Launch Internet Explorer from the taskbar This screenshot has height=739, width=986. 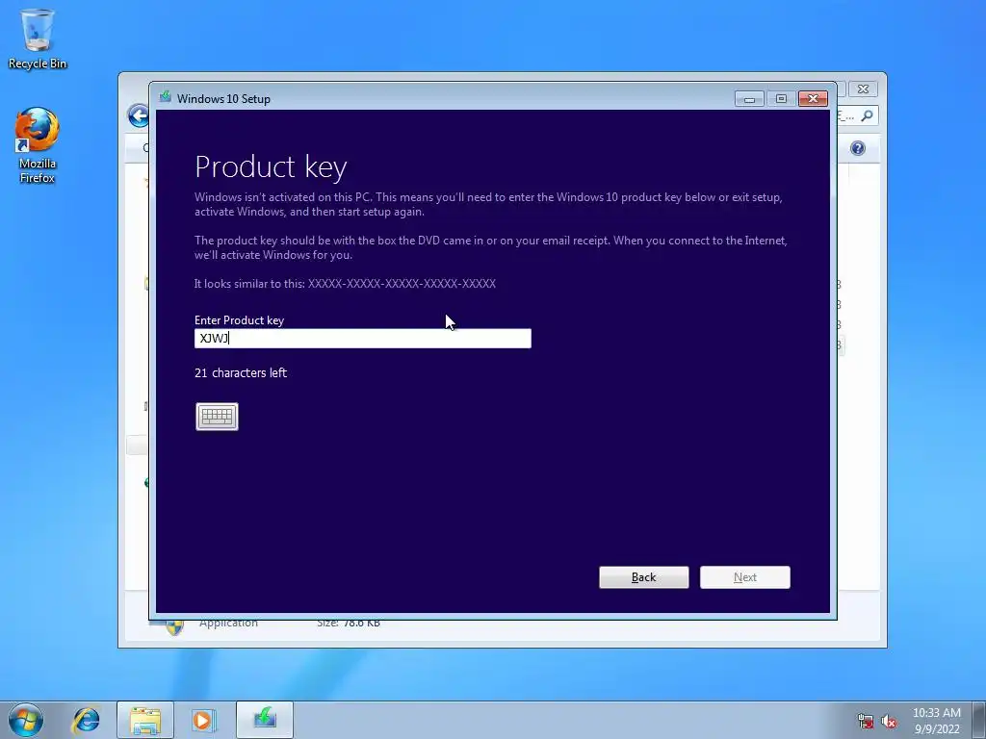coord(86,720)
